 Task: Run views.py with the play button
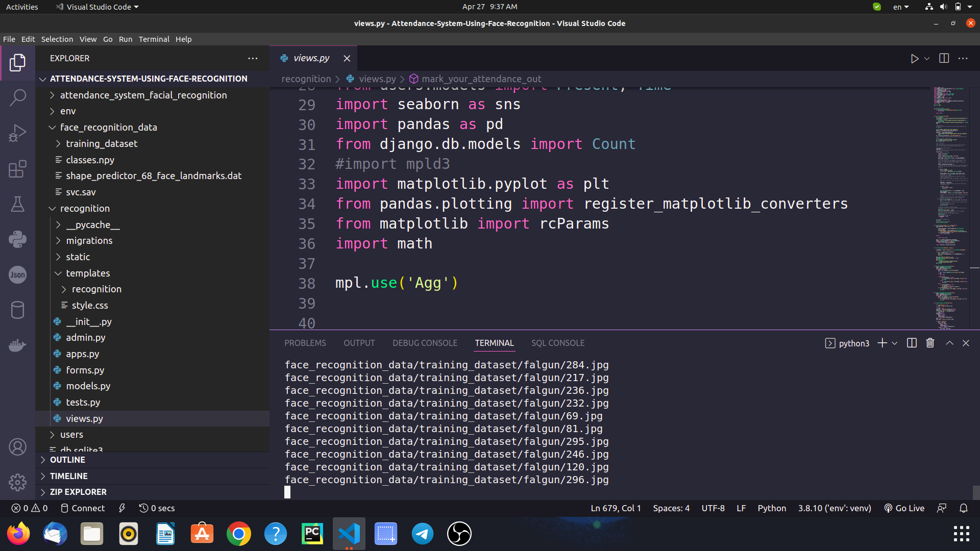click(915, 58)
